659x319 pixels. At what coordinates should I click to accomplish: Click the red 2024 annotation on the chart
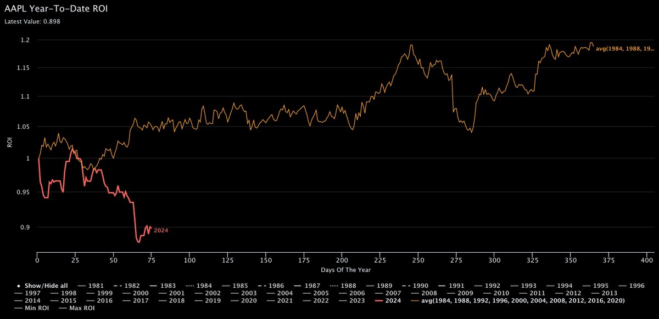161,230
